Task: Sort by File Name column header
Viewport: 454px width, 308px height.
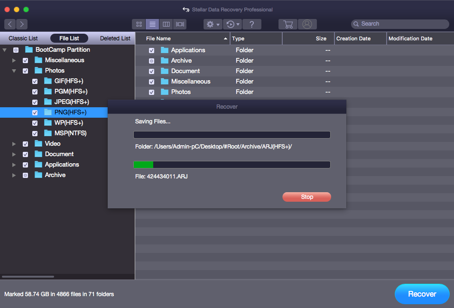Action: (x=183, y=38)
